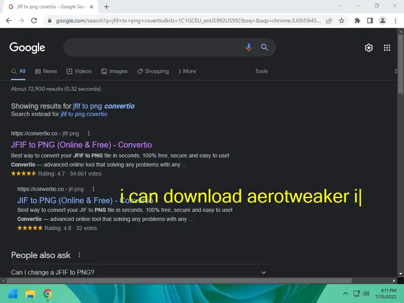Open a new browser tab
Screen dimensions: 404x303
(x=107, y=7)
